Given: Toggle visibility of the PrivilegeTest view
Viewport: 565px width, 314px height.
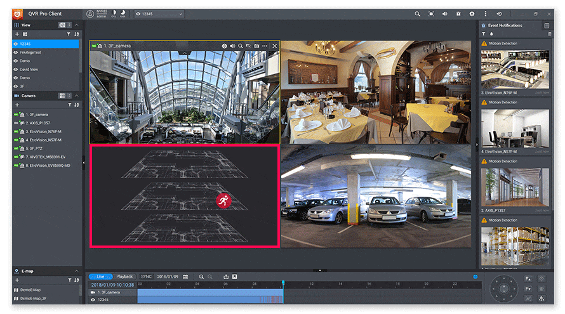Looking at the screenshot, I should (16, 53).
